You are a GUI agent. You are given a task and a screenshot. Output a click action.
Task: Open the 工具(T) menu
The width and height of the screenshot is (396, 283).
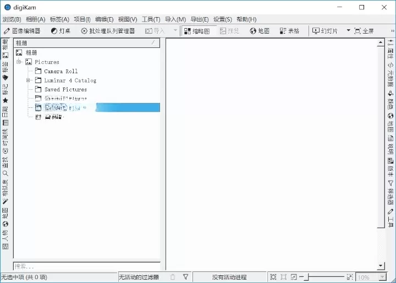[x=151, y=19]
